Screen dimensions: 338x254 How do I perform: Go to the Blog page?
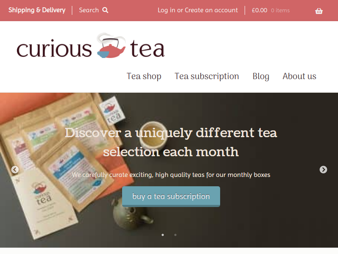tap(261, 76)
